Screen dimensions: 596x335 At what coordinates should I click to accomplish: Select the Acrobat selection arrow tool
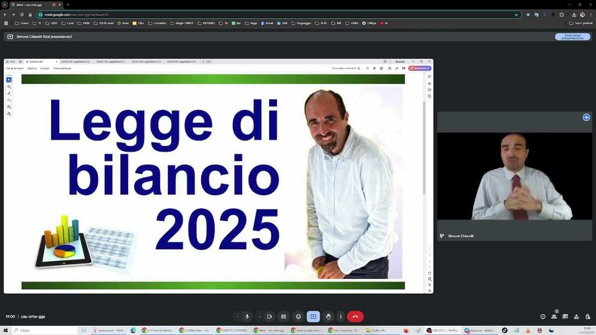click(x=9, y=80)
